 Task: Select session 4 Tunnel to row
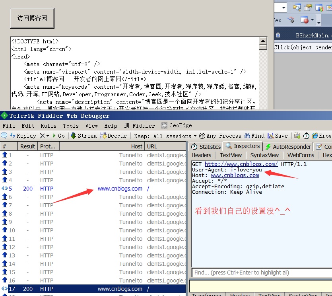(93, 180)
